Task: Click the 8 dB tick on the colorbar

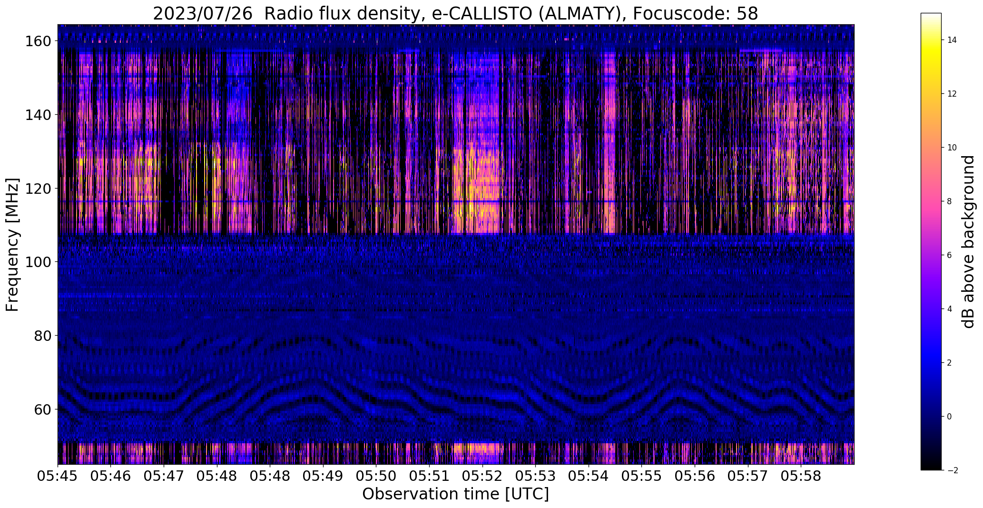Action: (x=949, y=201)
